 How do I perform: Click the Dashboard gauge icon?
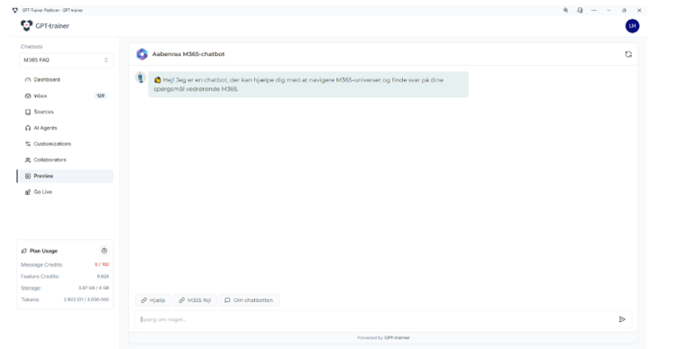pos(28,79)
